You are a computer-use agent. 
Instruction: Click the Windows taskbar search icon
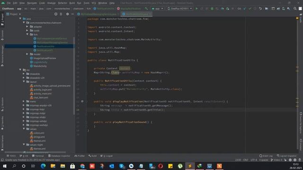14,166
